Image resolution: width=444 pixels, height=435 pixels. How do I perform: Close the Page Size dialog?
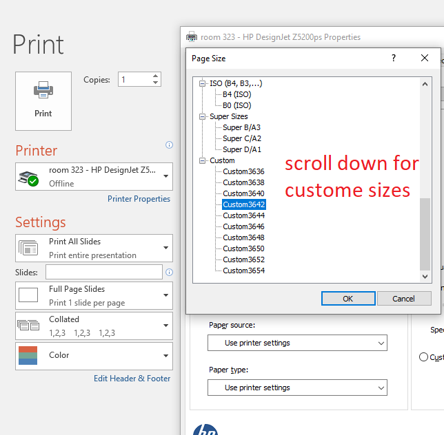(425, 59)
